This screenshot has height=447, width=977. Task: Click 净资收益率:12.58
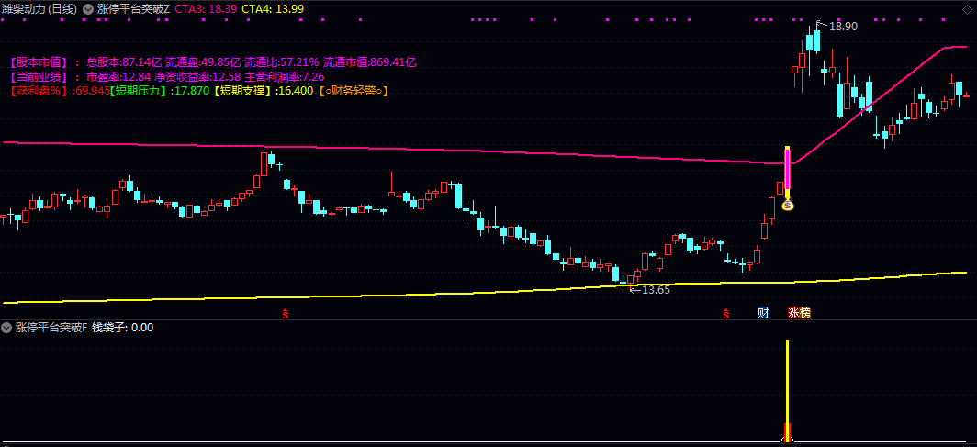[197, 77]
